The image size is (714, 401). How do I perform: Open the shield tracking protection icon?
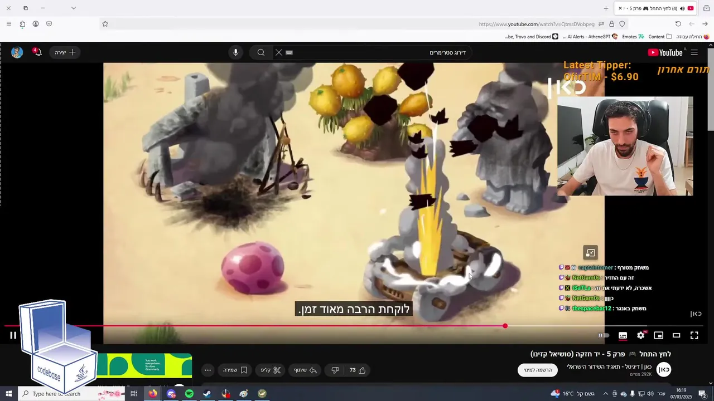pos(622,24)
